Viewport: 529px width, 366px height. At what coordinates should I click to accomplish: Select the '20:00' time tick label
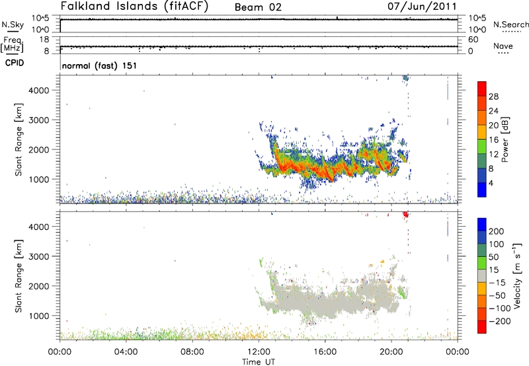tap(391, 352)
